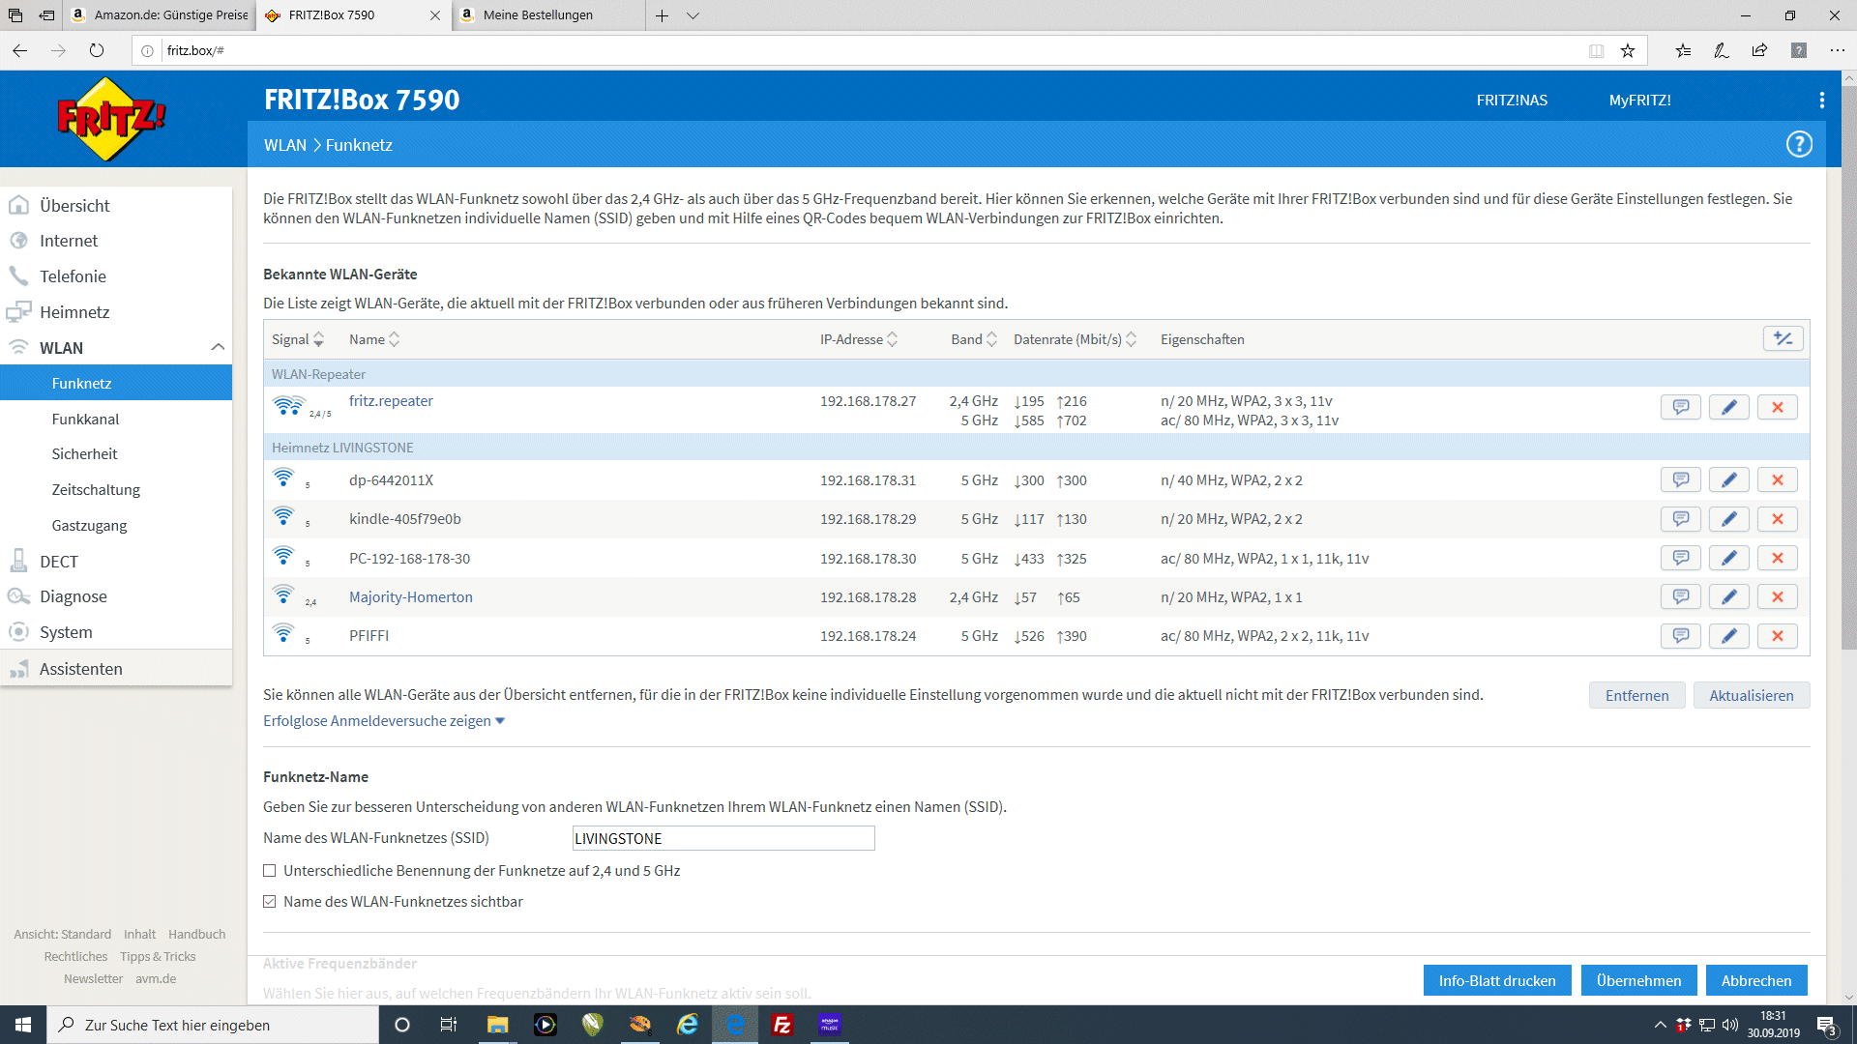Sort table by Signal column
The height and width of the screenshot is (1044, 1857).
(x=298, y=339)
